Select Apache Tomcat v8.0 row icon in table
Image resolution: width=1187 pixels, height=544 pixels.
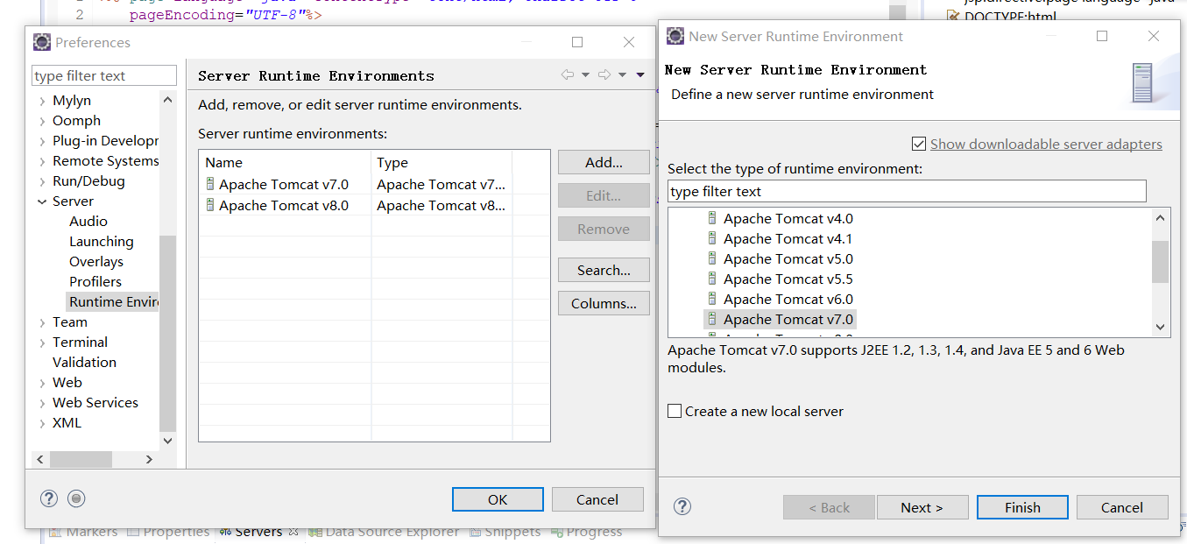[210, 205]
